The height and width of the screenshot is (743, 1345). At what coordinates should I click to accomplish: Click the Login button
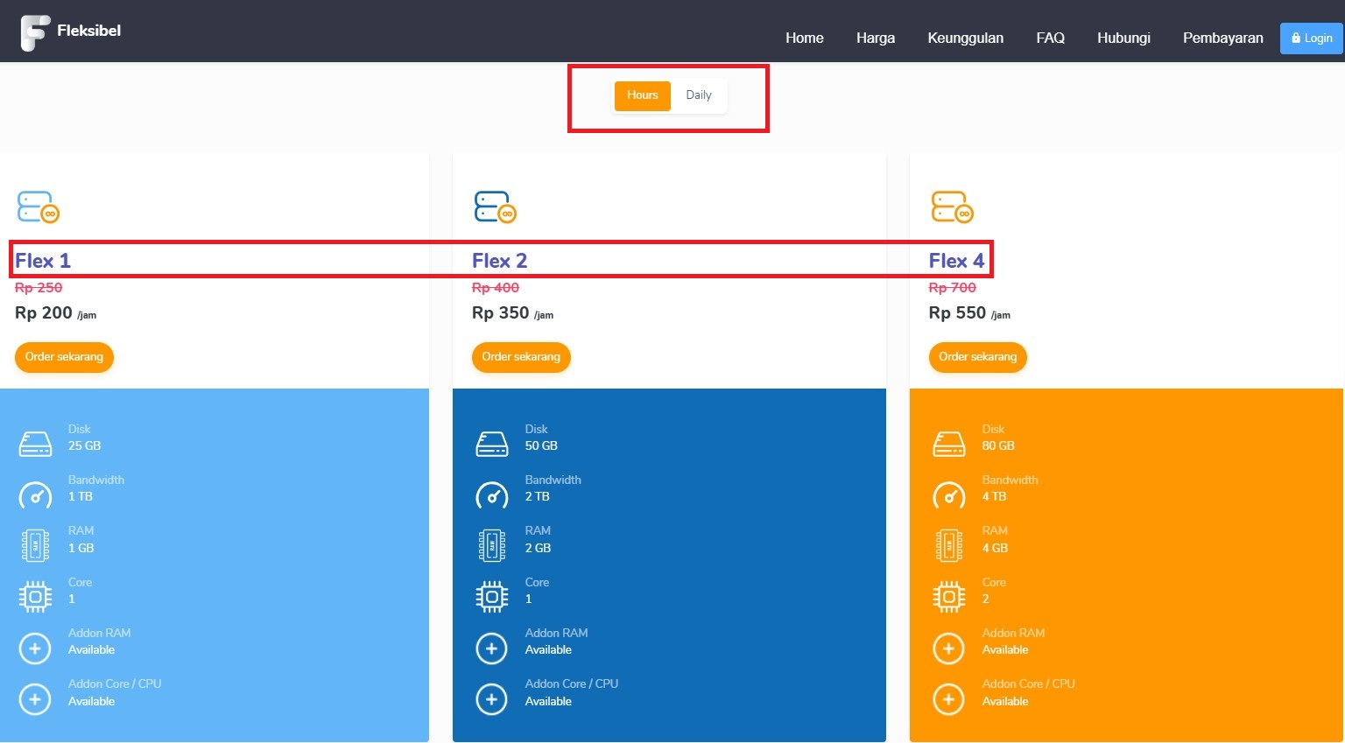1311,38
